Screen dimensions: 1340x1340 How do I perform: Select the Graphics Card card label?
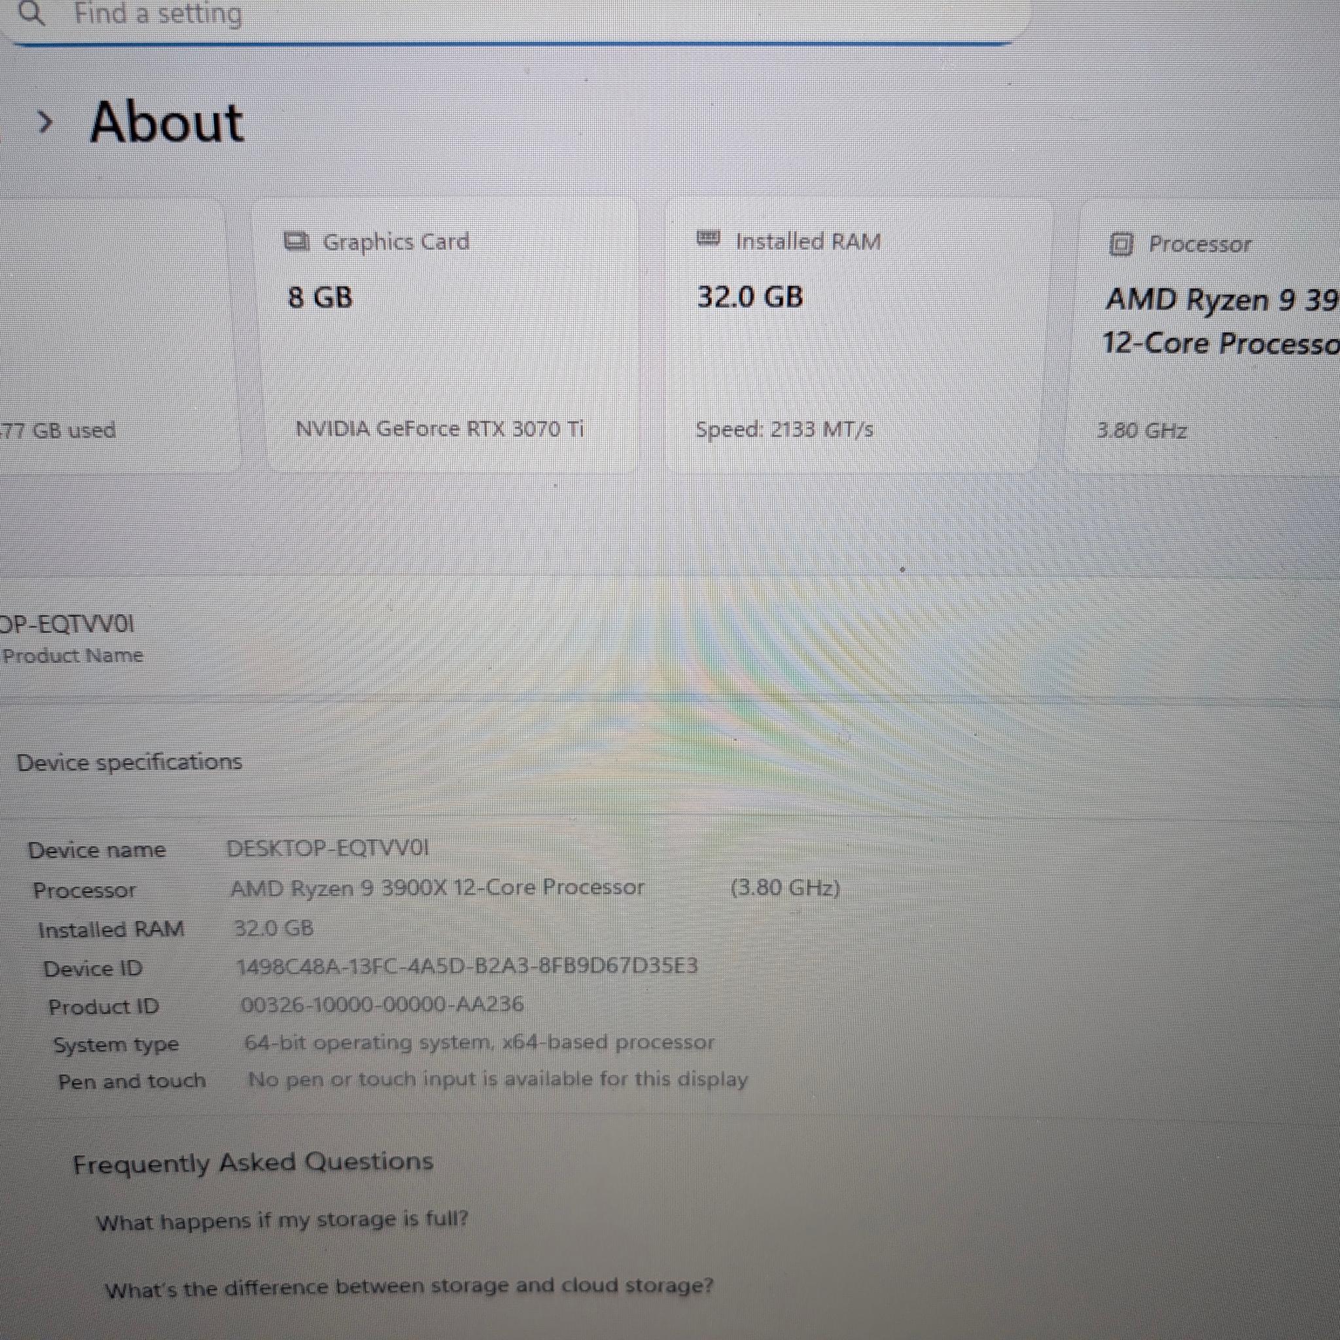pos(396,242)
